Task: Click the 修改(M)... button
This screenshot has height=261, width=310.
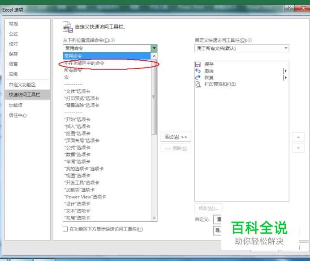Action: coord(208,208)
